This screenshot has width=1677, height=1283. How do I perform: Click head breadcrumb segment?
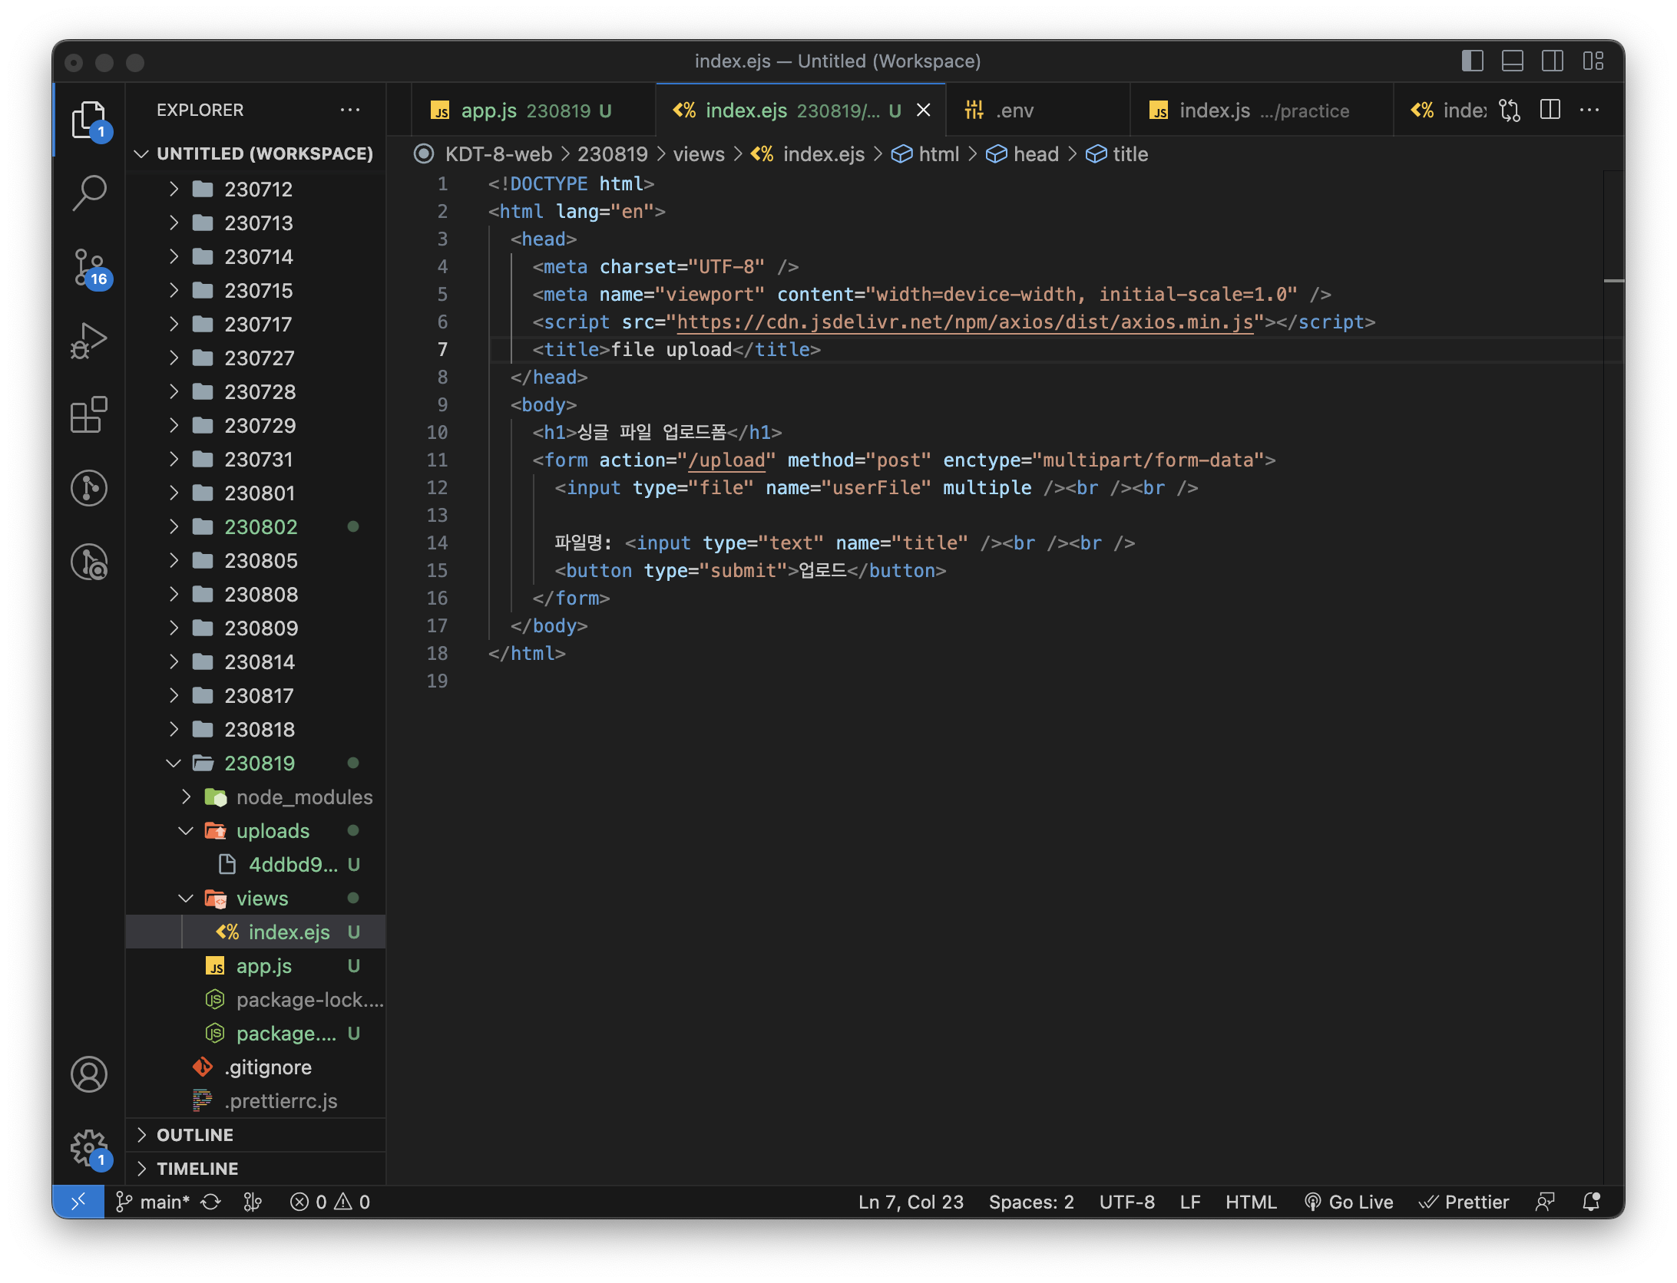click(1023, 154)
